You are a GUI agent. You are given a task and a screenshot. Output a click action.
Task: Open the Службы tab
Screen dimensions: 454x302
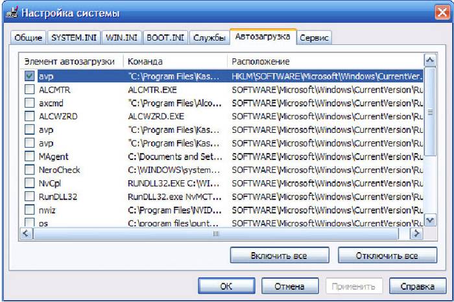tap(209, 38)
